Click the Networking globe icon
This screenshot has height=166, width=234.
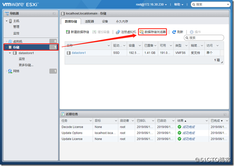(x=10, y=71)
